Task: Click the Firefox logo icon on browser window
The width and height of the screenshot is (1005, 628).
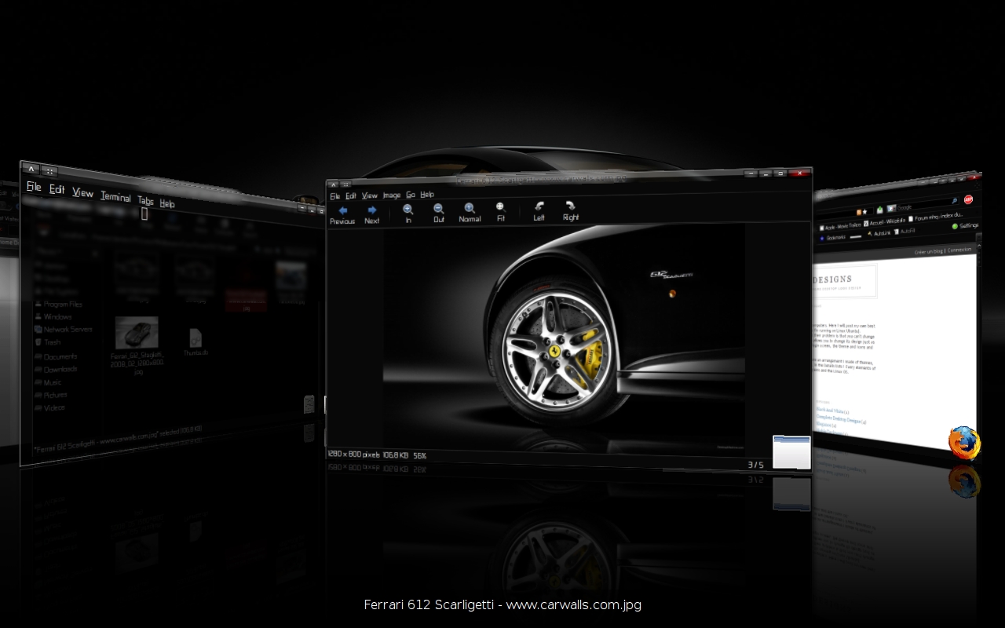Action: point(964,443)
